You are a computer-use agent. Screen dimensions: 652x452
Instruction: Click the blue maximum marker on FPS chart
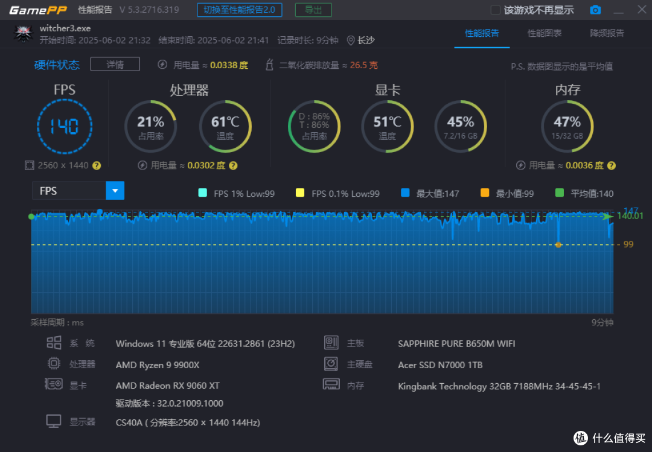point(100,212)
